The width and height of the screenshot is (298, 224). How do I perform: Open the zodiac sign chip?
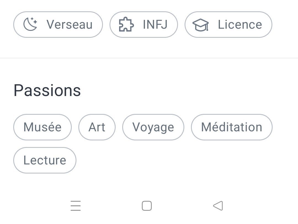coord(58,25)
